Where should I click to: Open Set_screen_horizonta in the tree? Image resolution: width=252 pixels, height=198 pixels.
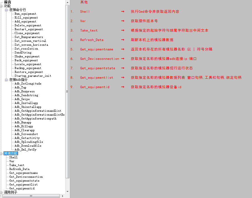31,45
